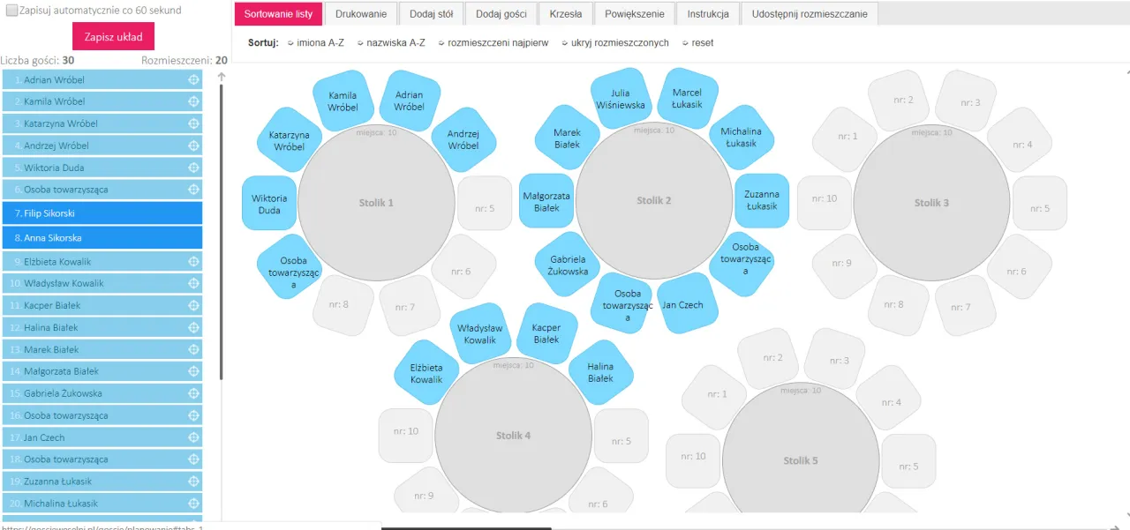Click the scroll-up arrow above the guest list
Screen dimensions: 1130x530
click(222, 77)
